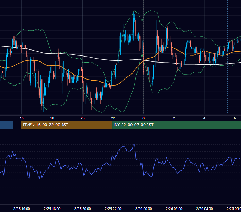Viewport: 241px width, 212px height.
Task: Click the 6 hour label on chart axis
Action: (x=235, y=118)
